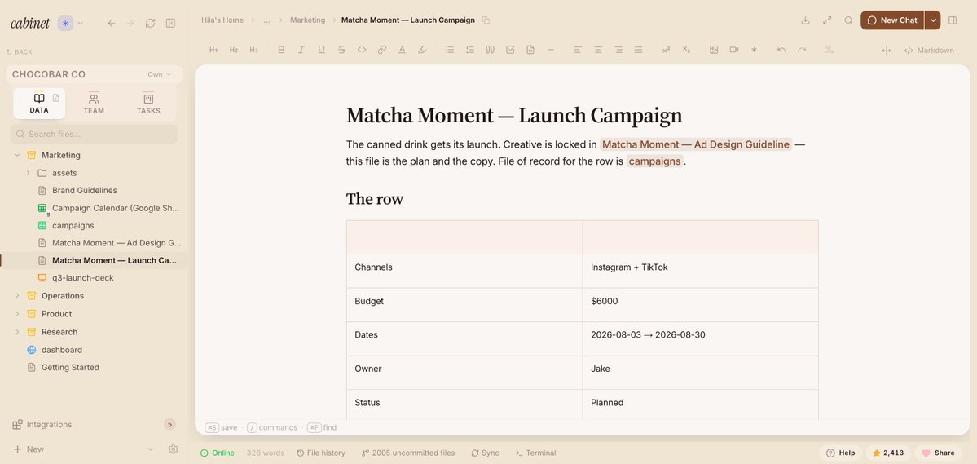Screen dimensions: 977x464
Task: Open the Brand Guidelines file
Action: [84, 190]
